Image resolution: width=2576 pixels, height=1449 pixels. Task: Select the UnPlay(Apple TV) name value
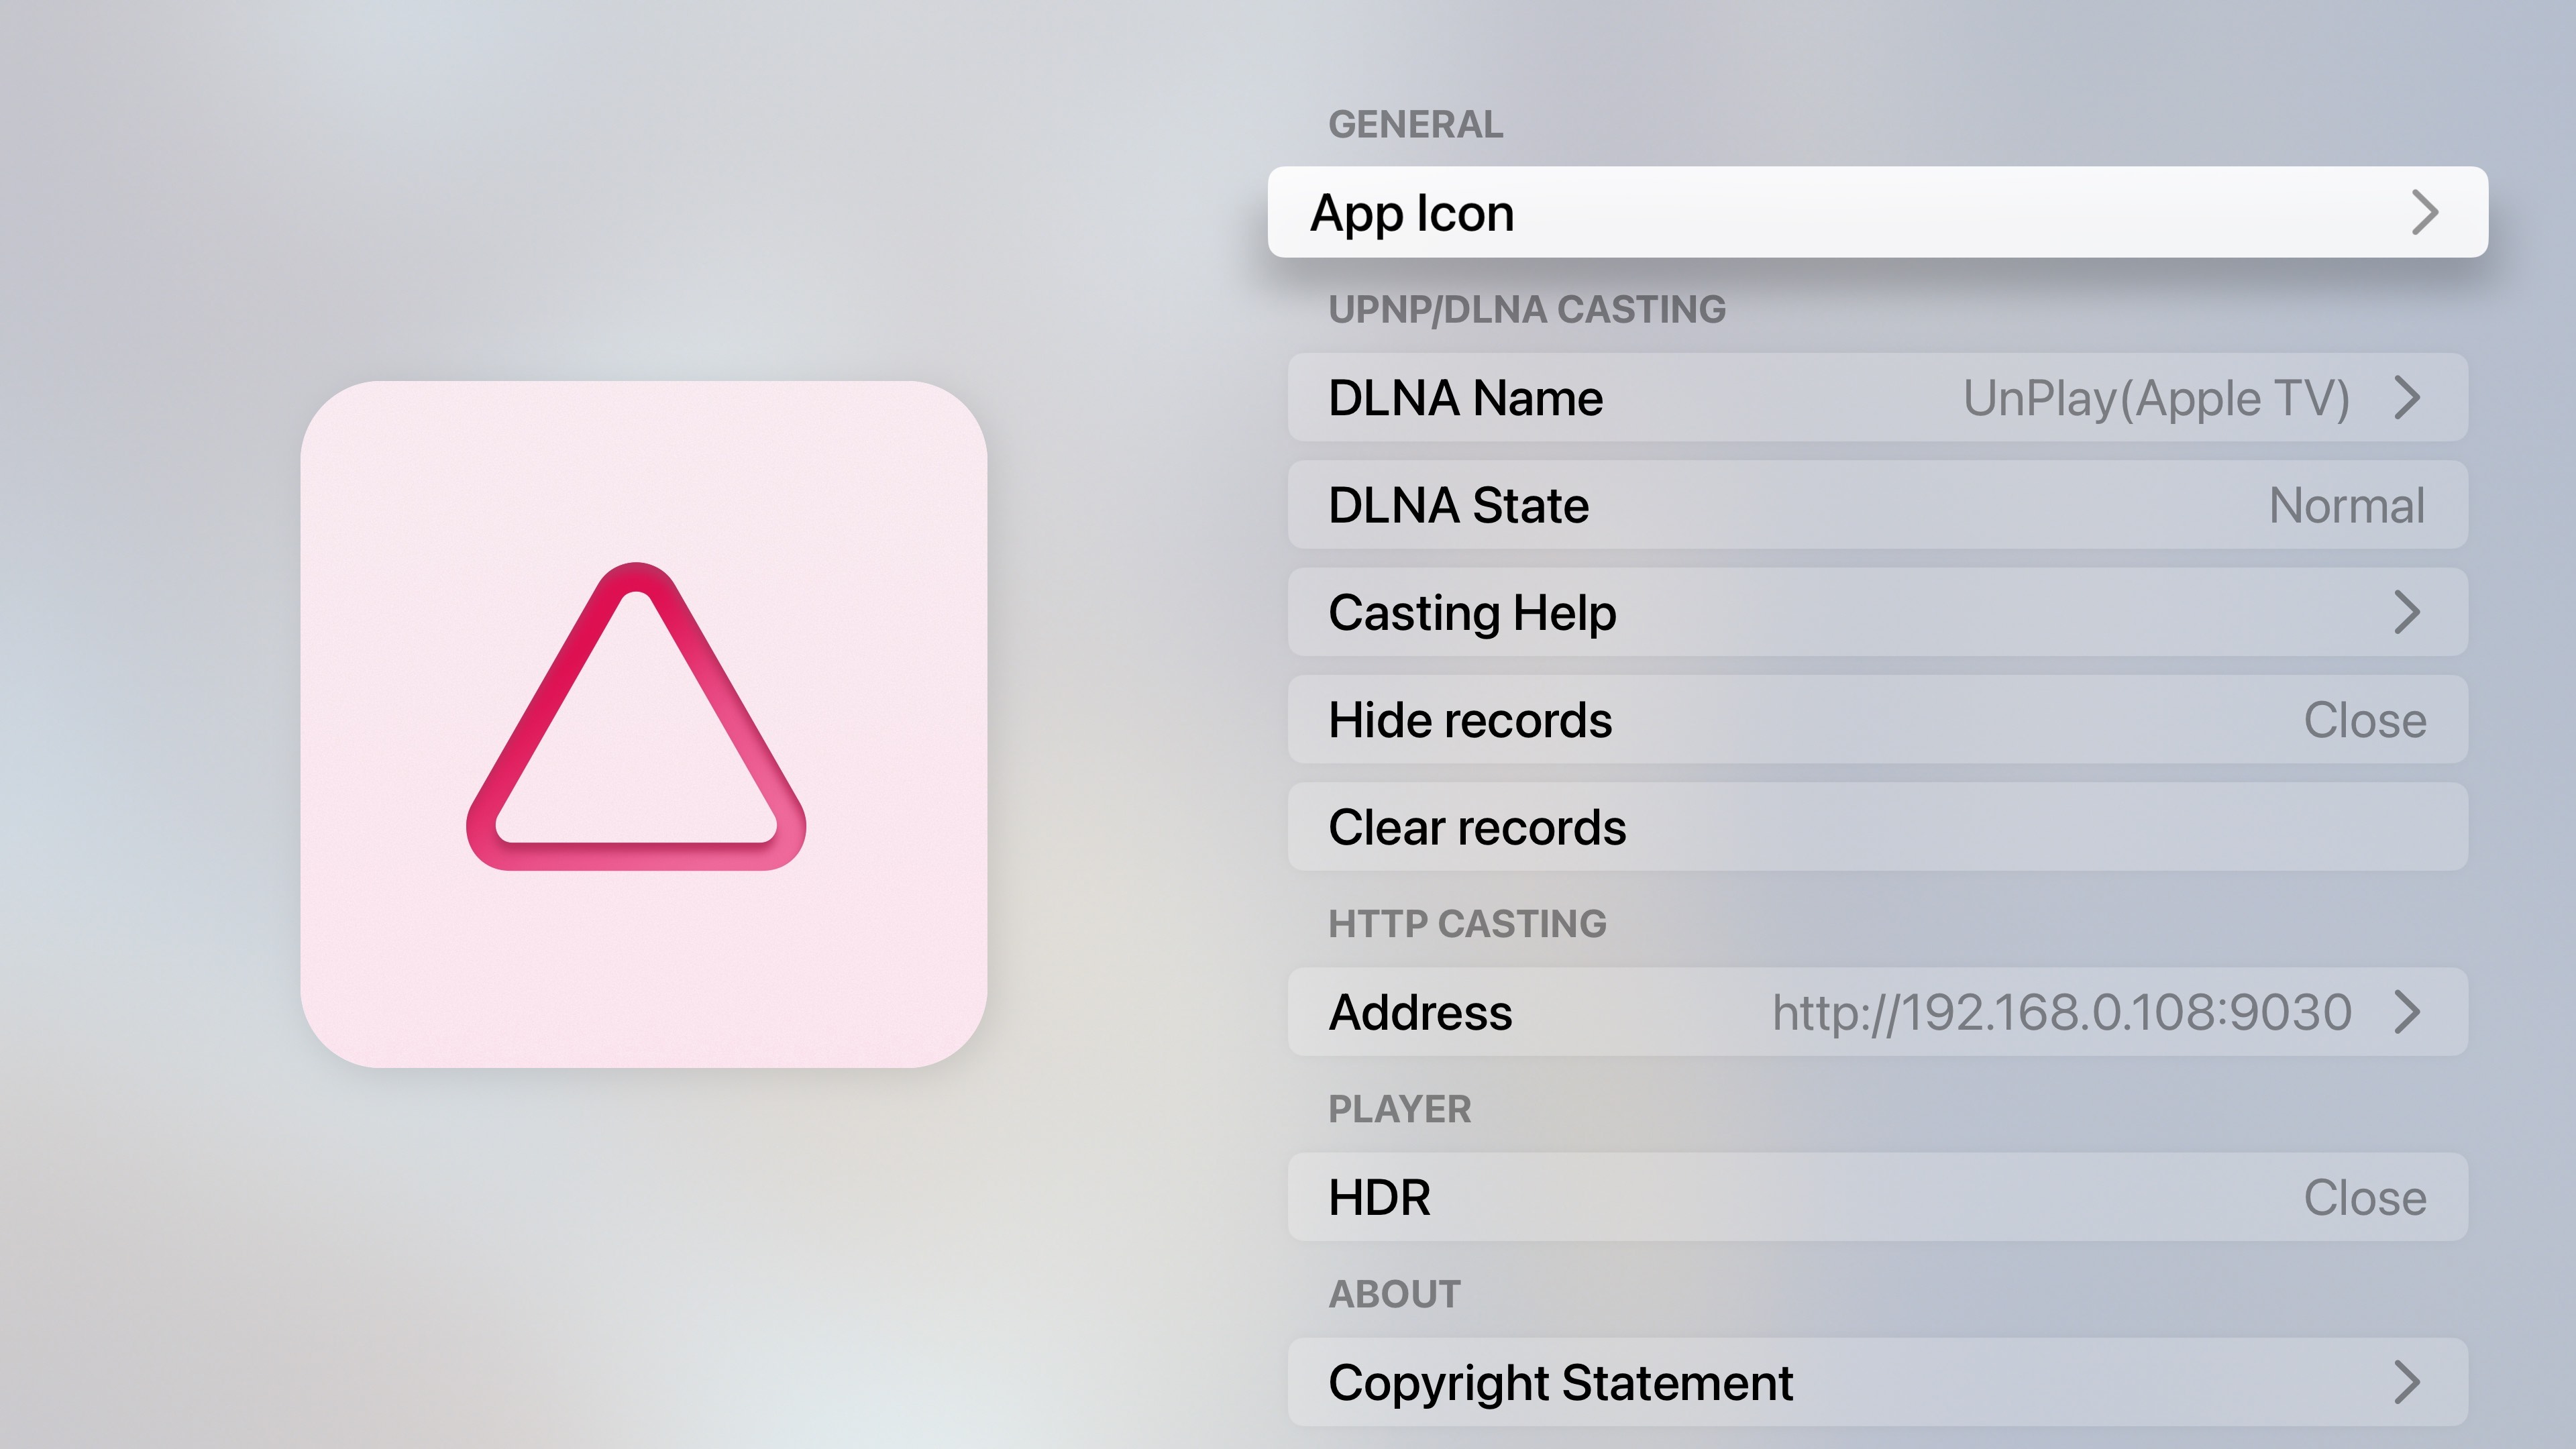click(2156, 398)
